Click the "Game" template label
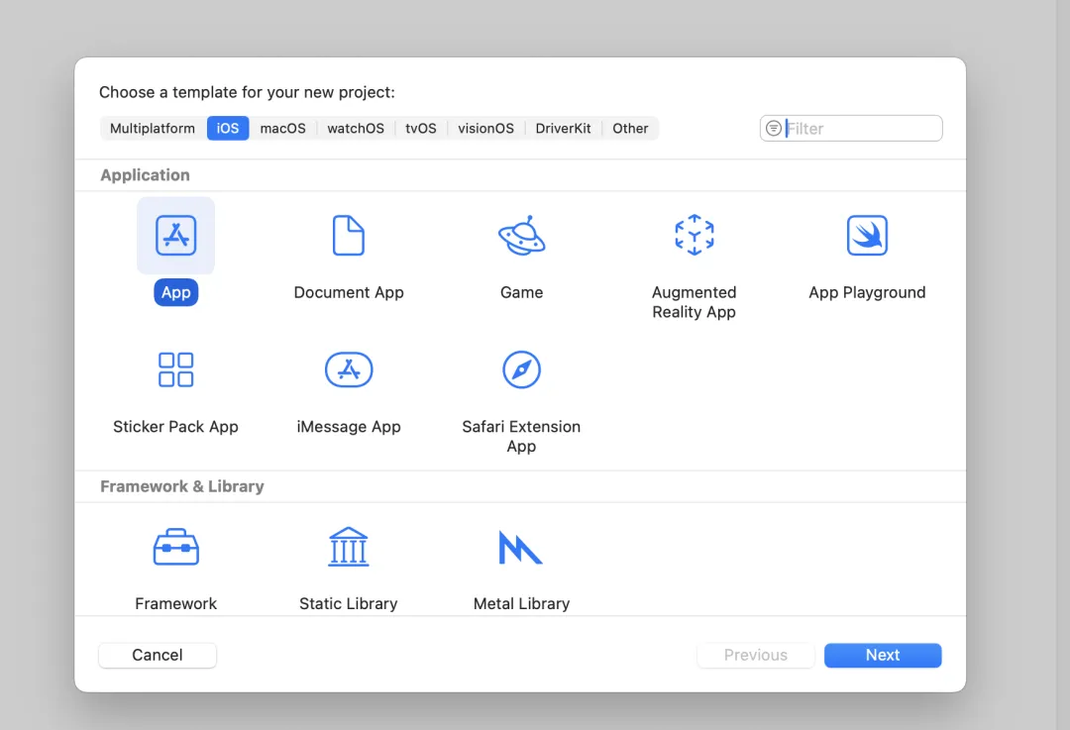This screenshot has width=1070, height=730. pyautogui.click(x=521, y=292)
